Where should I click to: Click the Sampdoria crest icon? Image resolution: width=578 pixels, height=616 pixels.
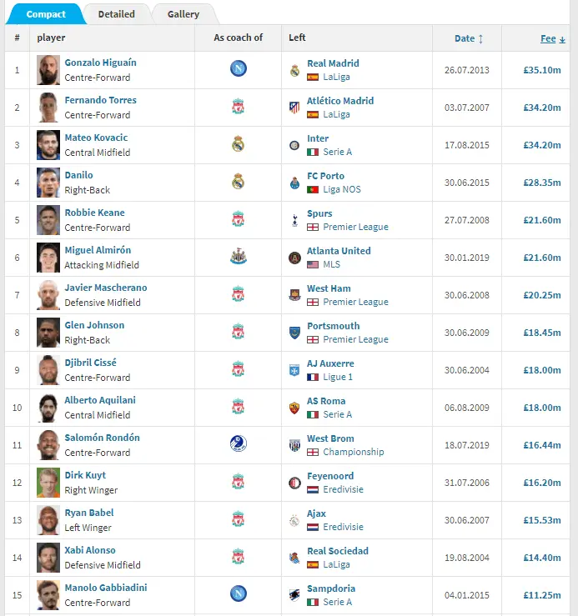(x=294, y=594)
